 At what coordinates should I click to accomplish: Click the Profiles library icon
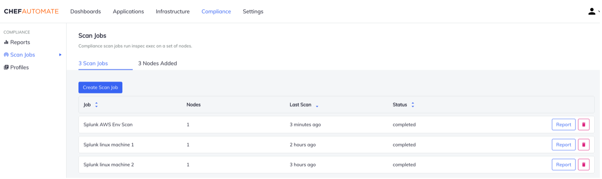point(6,67)
